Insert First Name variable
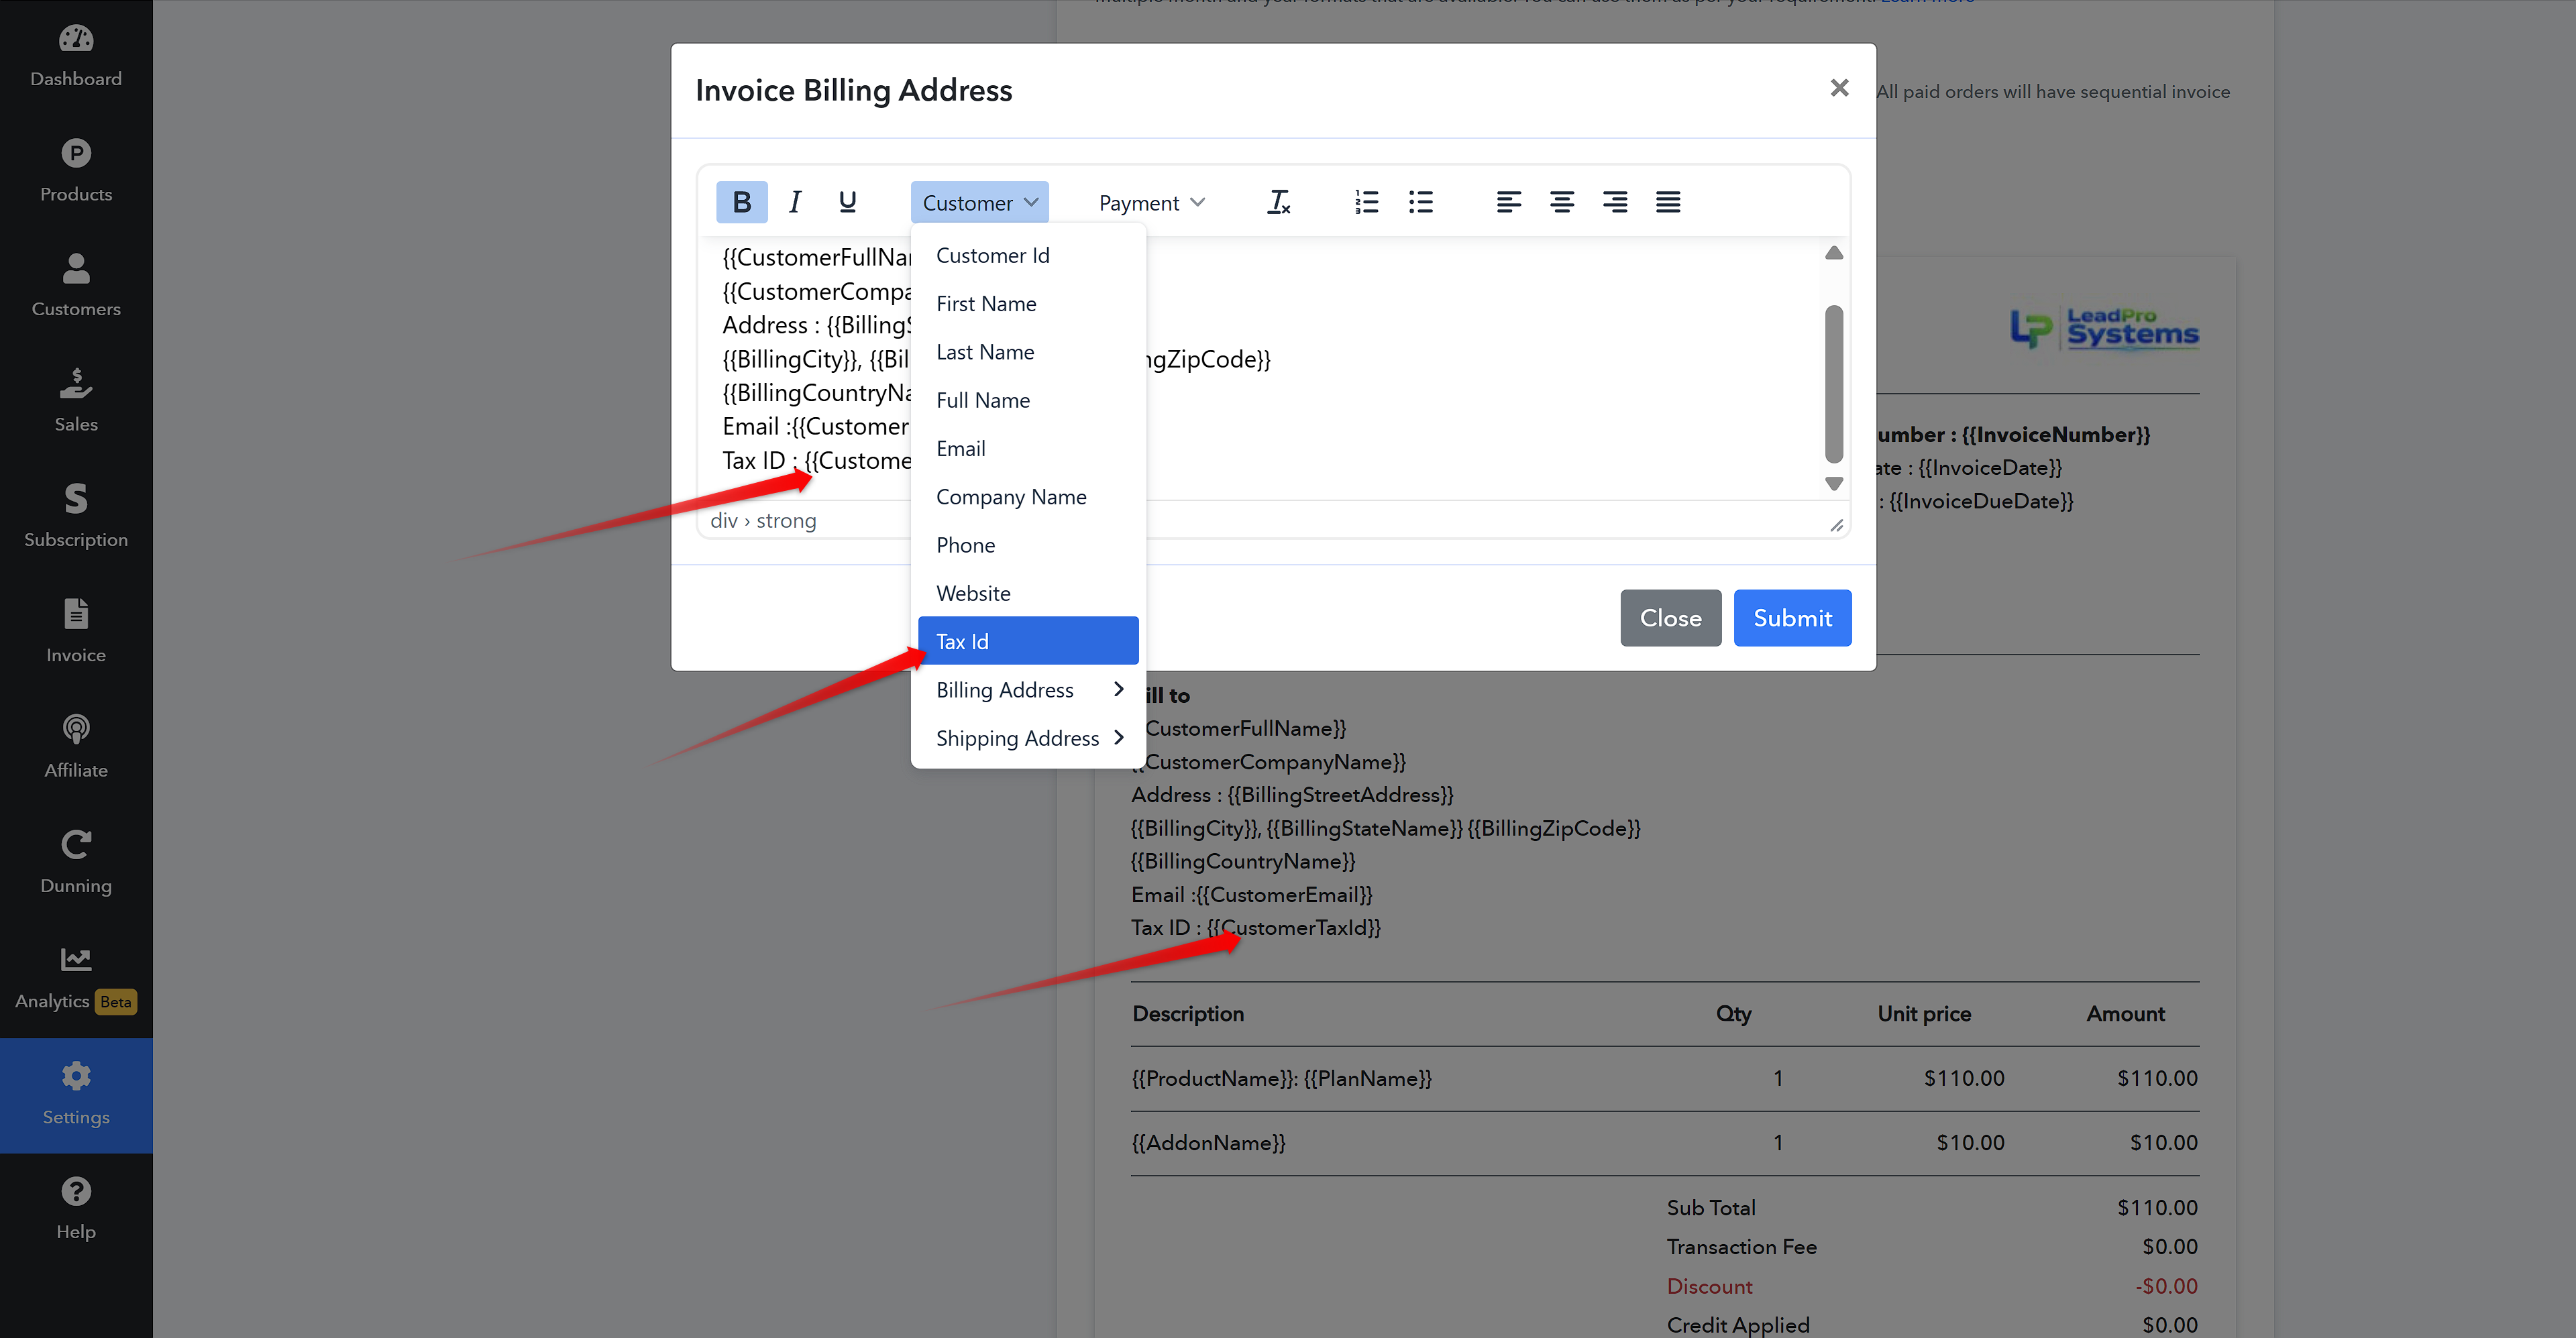This screenshot has width=2576, height=1338. (x=1028, y=303)
